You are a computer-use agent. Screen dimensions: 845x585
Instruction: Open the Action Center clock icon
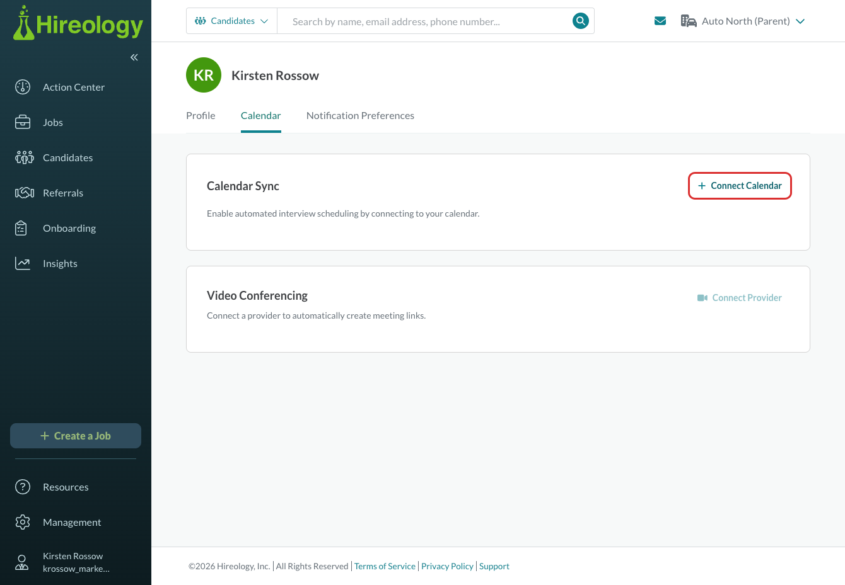point(23,87)
